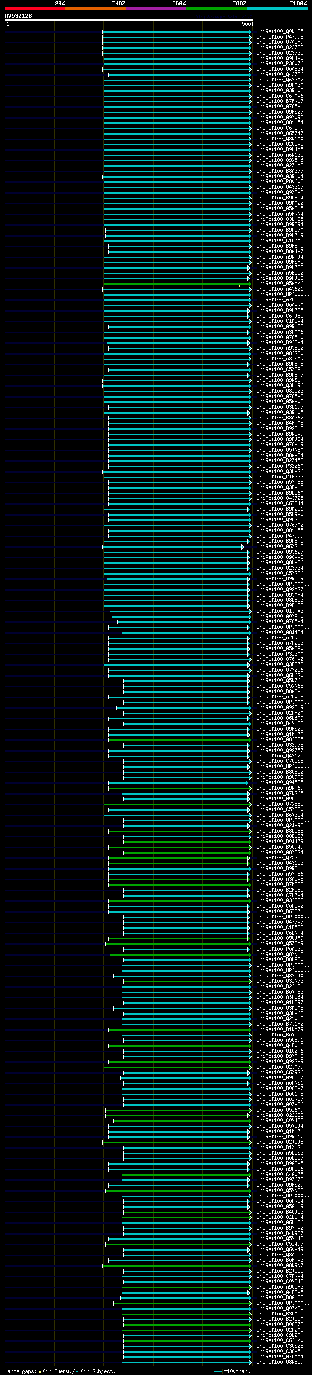Select the UniRef100_Q42129 label
This screenshot has height=1375, width=312.
click(x=280, y=756)
